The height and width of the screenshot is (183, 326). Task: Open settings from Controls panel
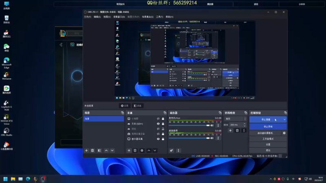[268, 144]
